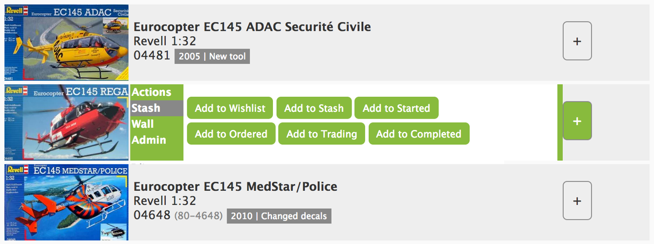Screen dimensions: 654x244
Task: Open EC145 REGA box art thumbnail
Action: click(x=66, y=123)
